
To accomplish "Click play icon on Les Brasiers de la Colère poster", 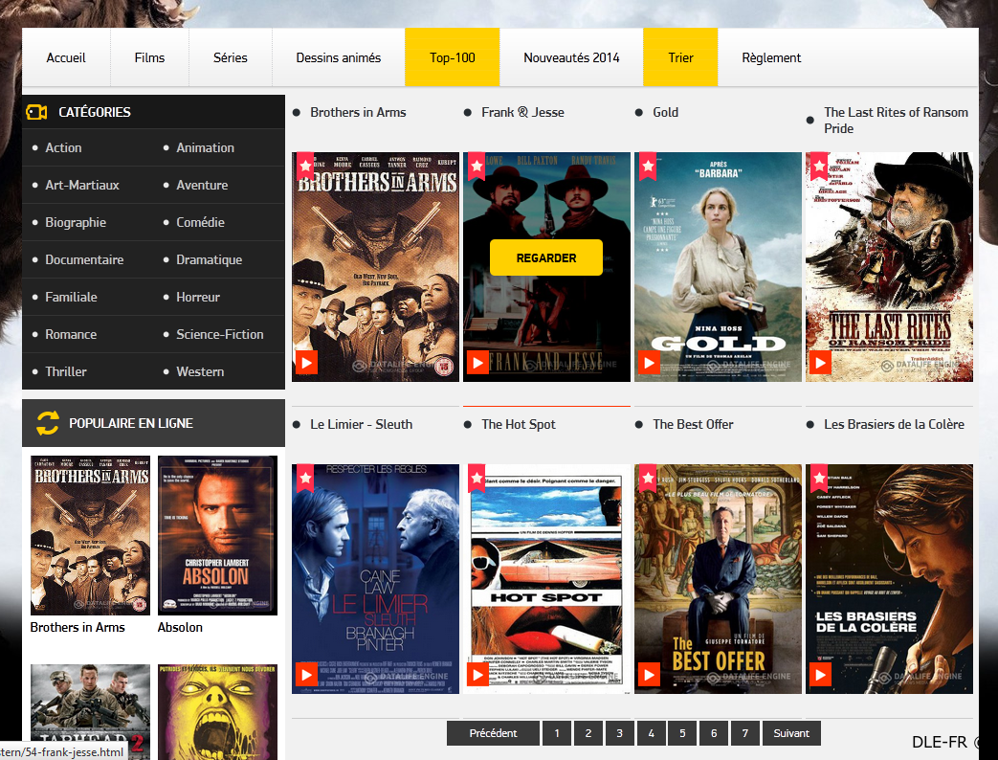I will point(820,675).
